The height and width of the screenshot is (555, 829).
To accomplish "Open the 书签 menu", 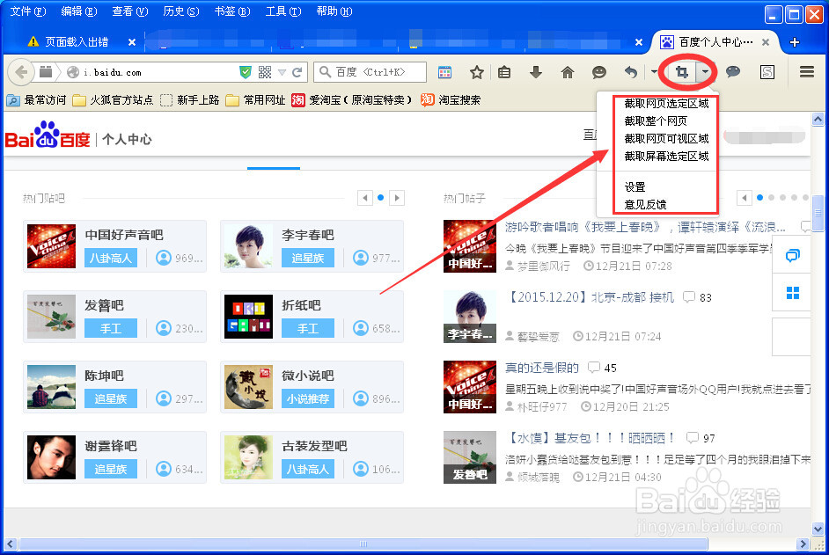I will pyautogui.click(x=232, y=11).
